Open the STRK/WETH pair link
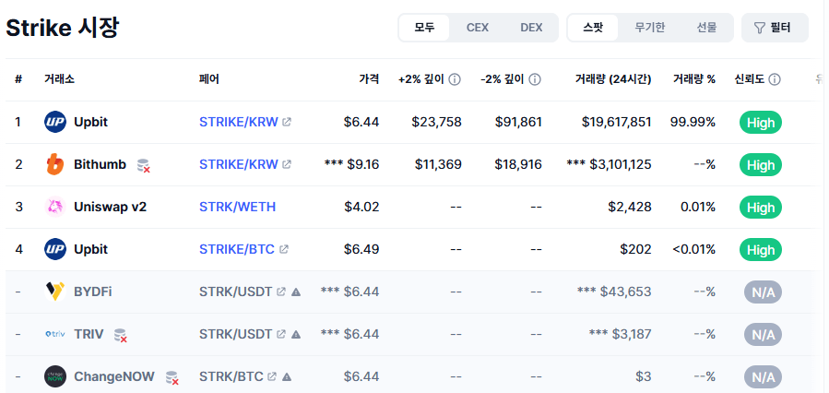 (x=237, y=207)
